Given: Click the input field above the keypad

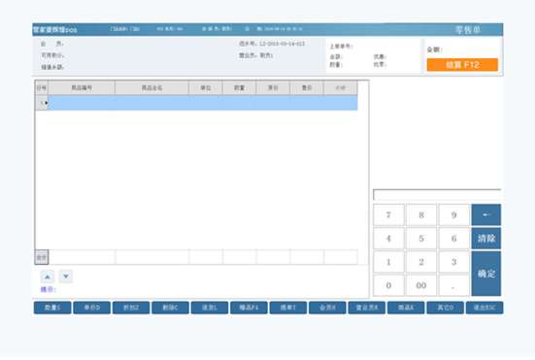Looking at the screenshot, I should [437, 195].
